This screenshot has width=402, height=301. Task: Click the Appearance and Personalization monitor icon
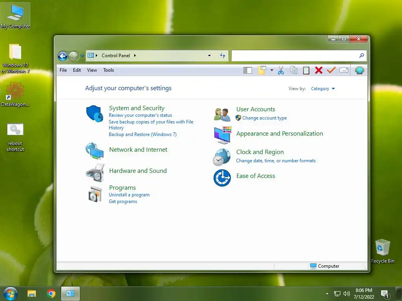[223, 135]
